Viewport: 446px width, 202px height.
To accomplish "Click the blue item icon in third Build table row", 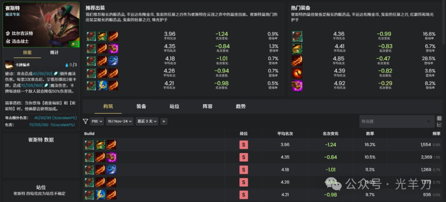I will [111, 169].
